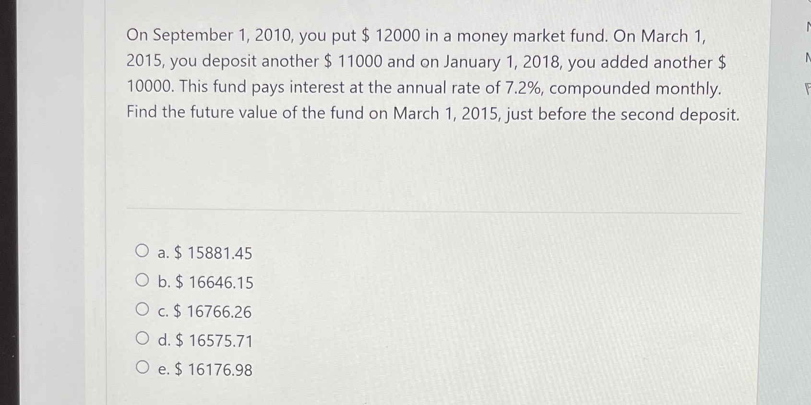Select answer option a. $15881.45
The height and width of the screenshot is (405, 811).
tap(143, 250)
